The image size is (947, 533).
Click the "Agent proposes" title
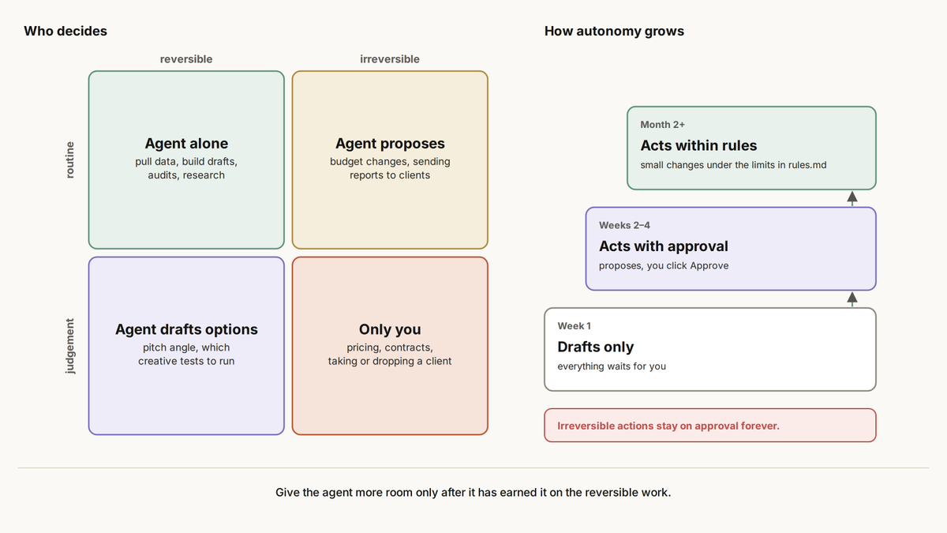click(x=390, y=144)
